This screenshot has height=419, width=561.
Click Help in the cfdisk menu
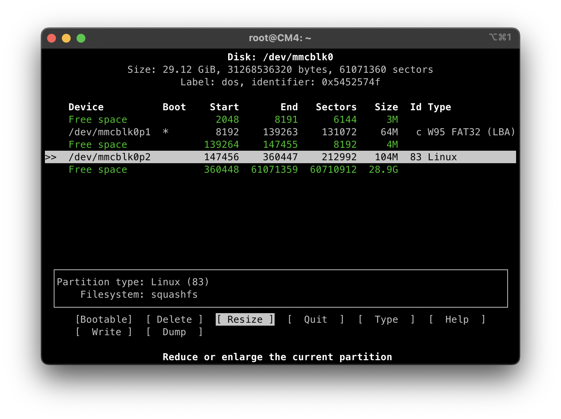(456, 319)
